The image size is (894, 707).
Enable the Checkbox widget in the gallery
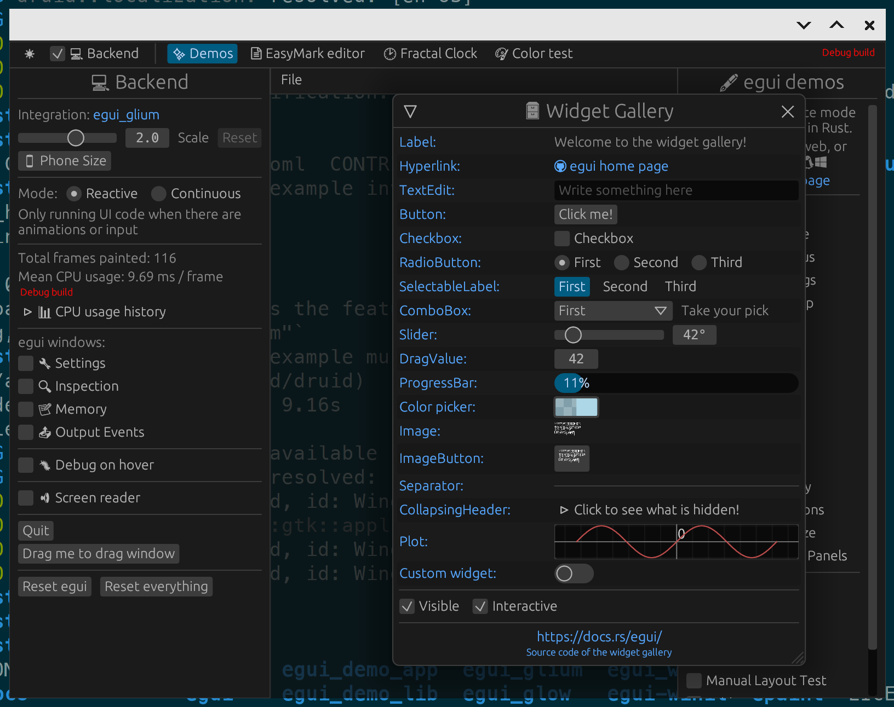[561, 238]
